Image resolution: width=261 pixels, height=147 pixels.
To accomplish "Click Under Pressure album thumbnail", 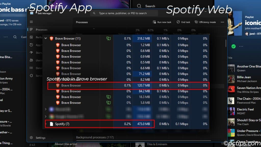I will [x=231, y=133].
